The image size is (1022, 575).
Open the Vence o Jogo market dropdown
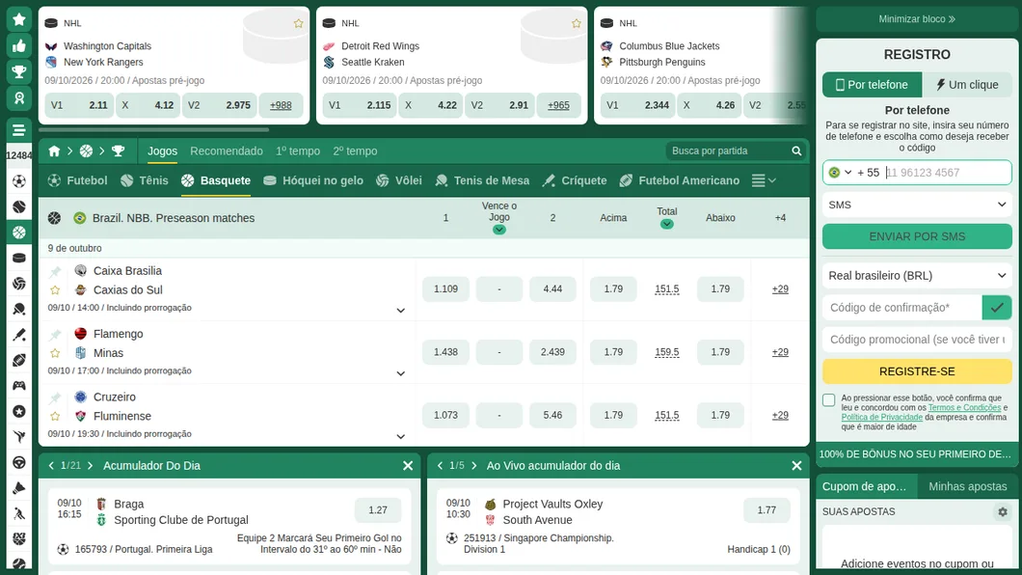[499, 230]
